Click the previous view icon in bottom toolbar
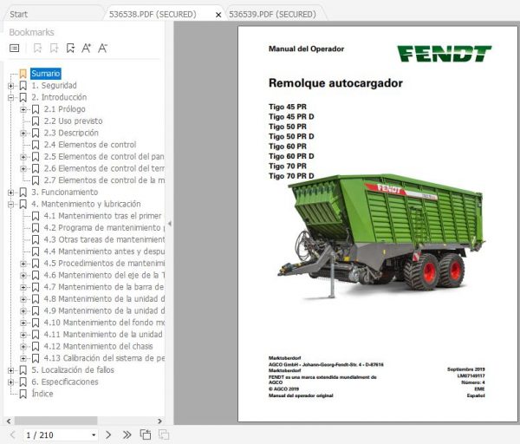 point(146,434)
